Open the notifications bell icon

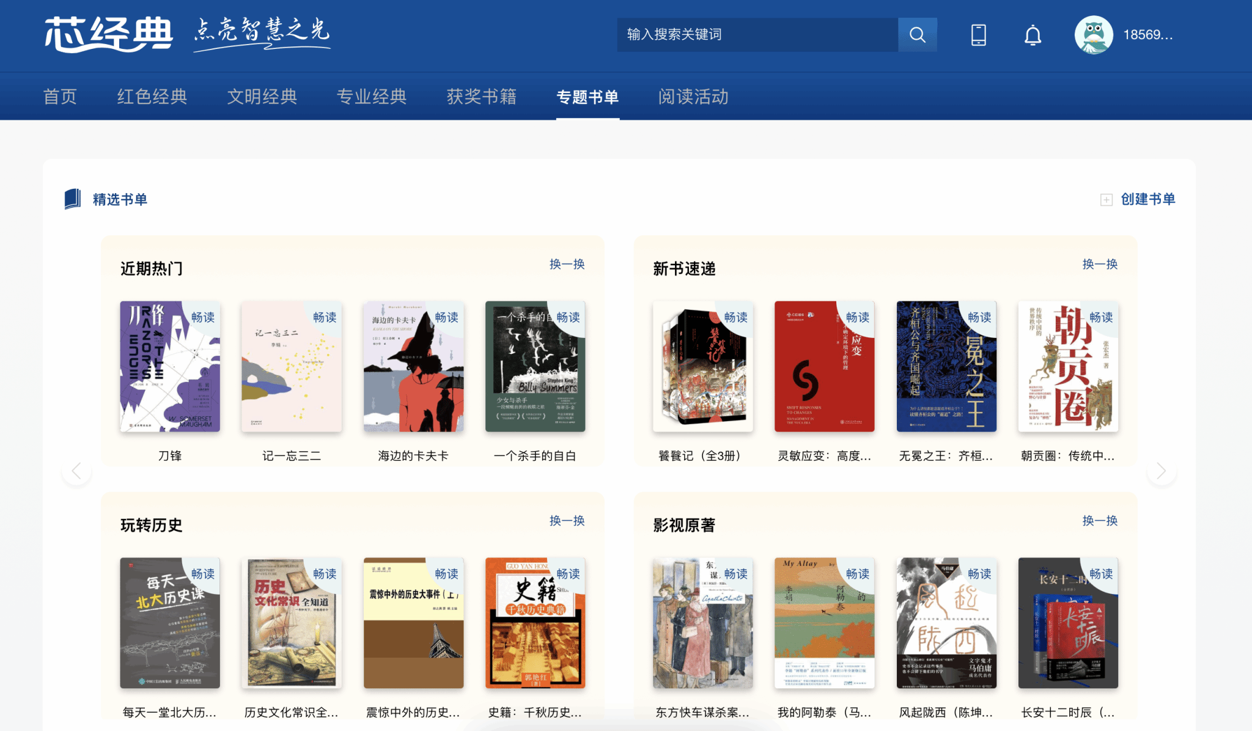[1033, 35]
